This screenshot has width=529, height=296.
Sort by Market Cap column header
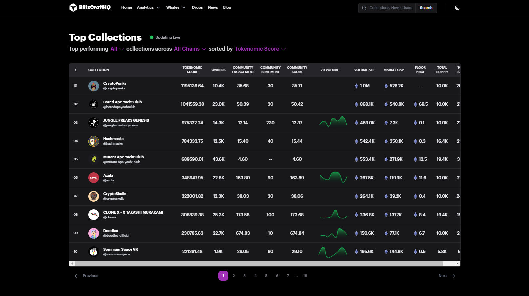[394, 70]
